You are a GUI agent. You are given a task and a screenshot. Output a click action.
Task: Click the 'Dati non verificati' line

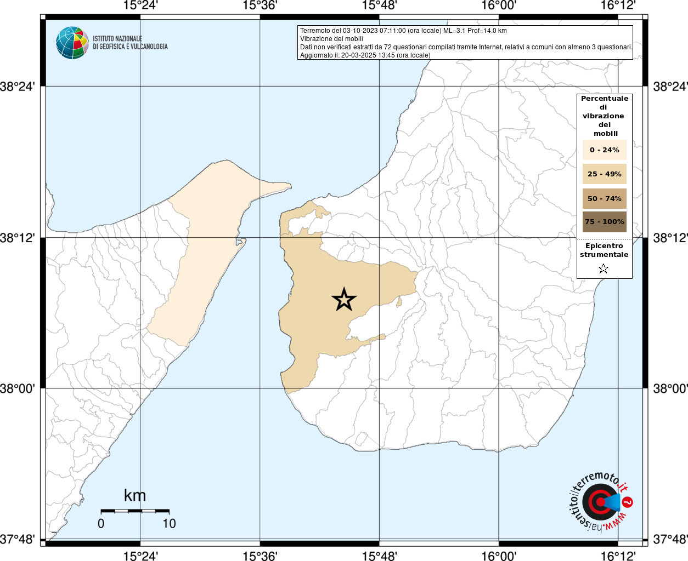[x=466, y=47]
